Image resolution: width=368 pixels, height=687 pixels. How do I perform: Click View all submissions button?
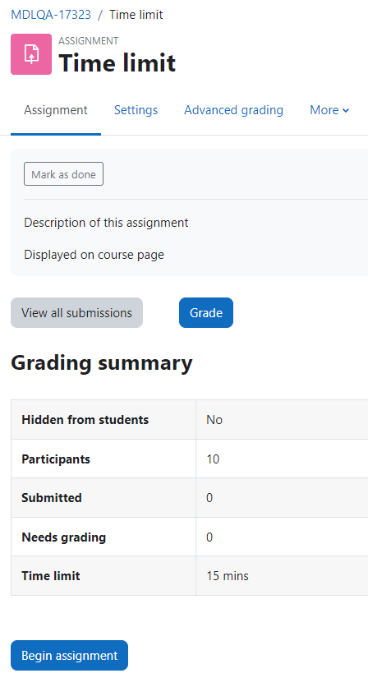pyautogui.click(x=76, y=313)
